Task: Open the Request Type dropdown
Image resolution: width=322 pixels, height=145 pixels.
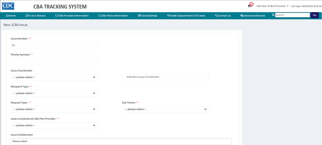Action: [54, 109]
